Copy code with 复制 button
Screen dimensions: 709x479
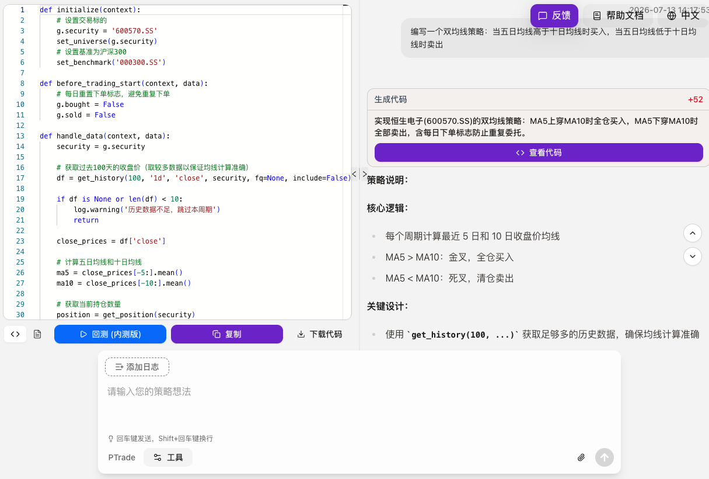[227, 334]
